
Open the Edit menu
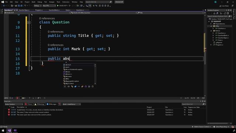pos(11,2)
